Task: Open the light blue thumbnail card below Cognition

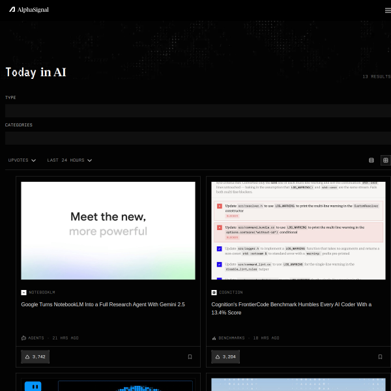Action: coord(298,384)
